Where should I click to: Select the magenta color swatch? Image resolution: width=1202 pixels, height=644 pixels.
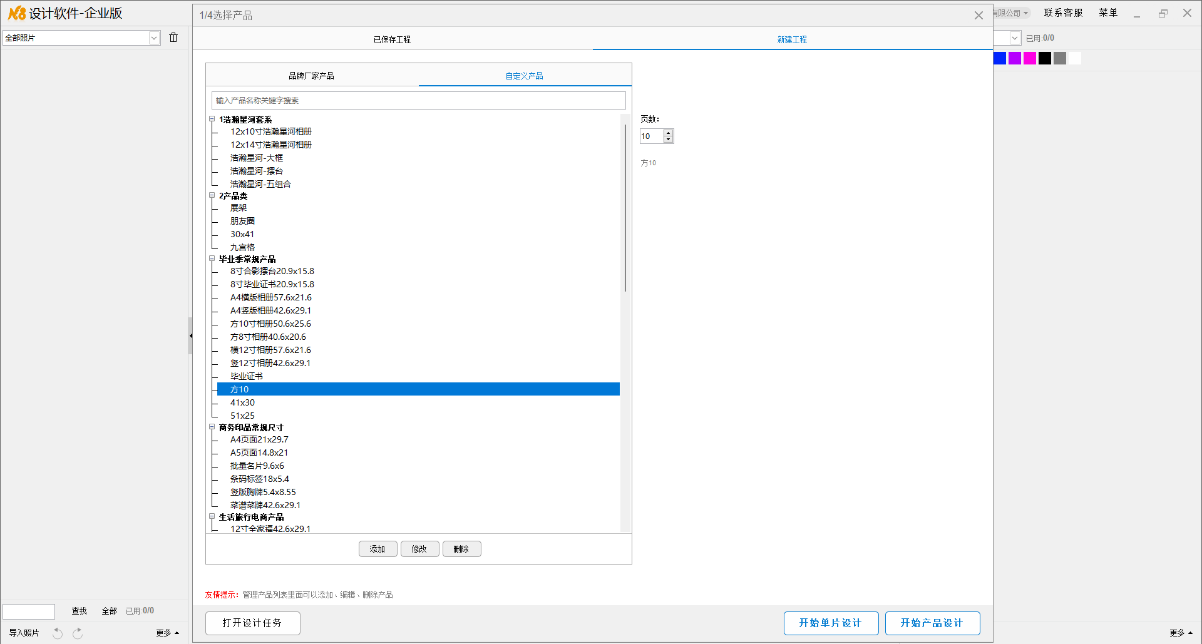click(x=1029, y=58)
